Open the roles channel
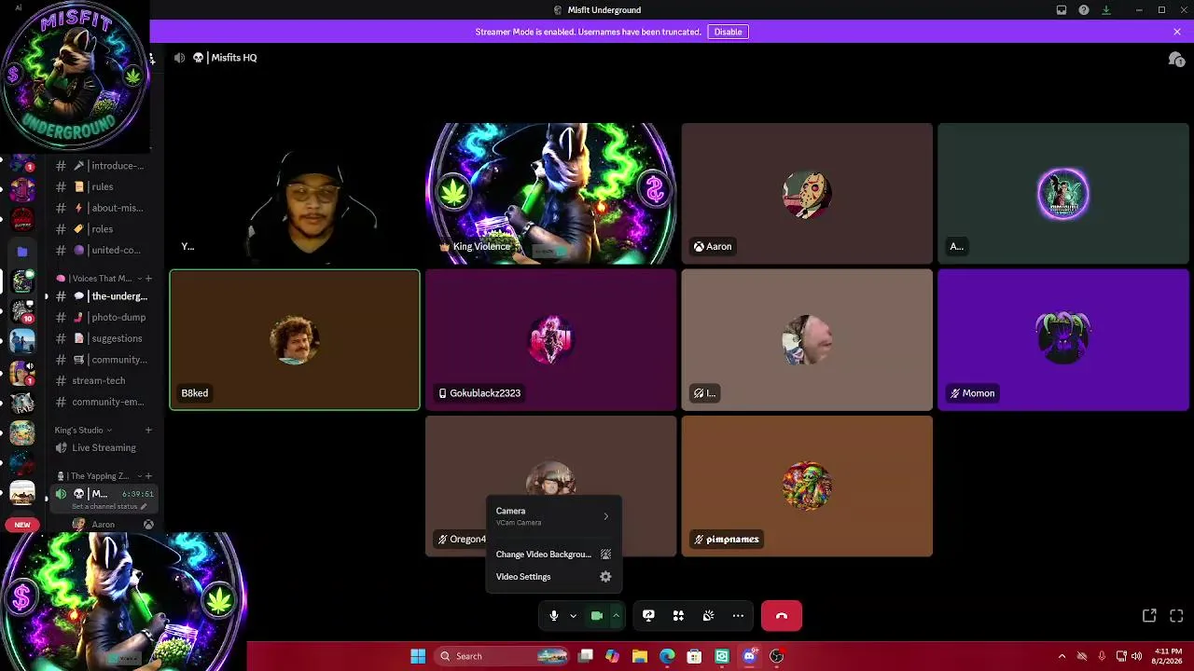 (103, 229)
